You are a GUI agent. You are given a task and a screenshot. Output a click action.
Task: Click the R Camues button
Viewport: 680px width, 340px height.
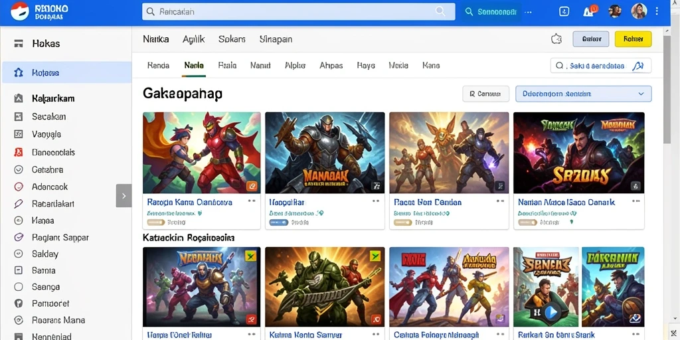pyautogui.click(x=485, y=94)
